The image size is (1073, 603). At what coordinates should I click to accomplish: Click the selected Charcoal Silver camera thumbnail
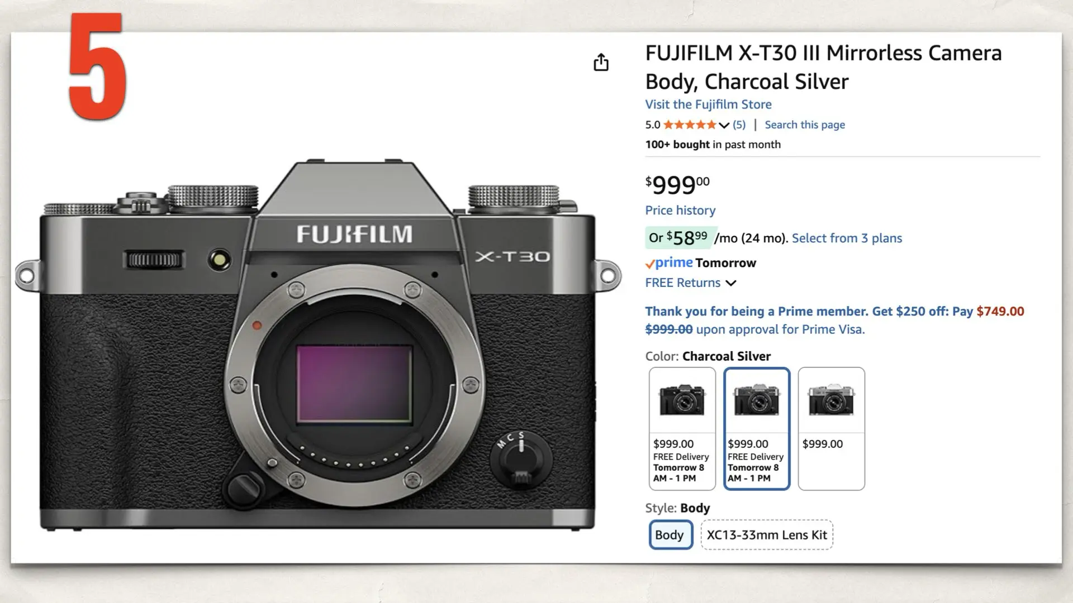point(757,399)
